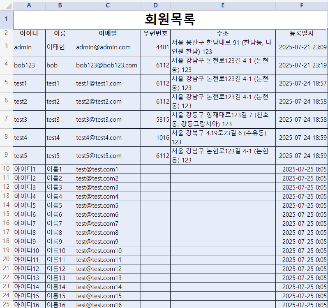This screenshot has width=328, height=308.
Task: Select the test@test.com3 cell
Action: coord(108,187)
